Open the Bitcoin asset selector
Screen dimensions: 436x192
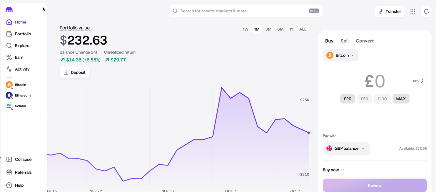(x=340, y=55)
